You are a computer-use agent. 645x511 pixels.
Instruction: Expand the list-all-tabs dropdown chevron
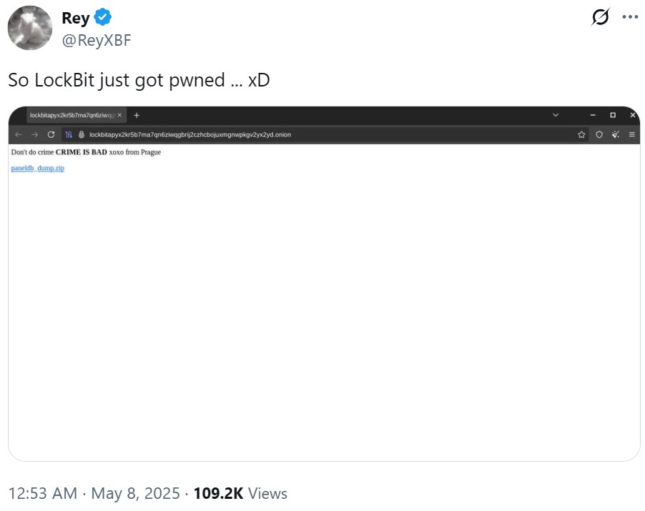coord(556,115)
